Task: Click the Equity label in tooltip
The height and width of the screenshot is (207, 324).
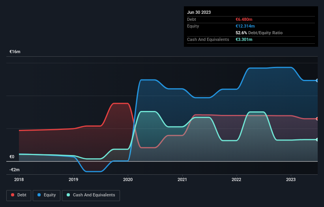Action: point(193,26)
